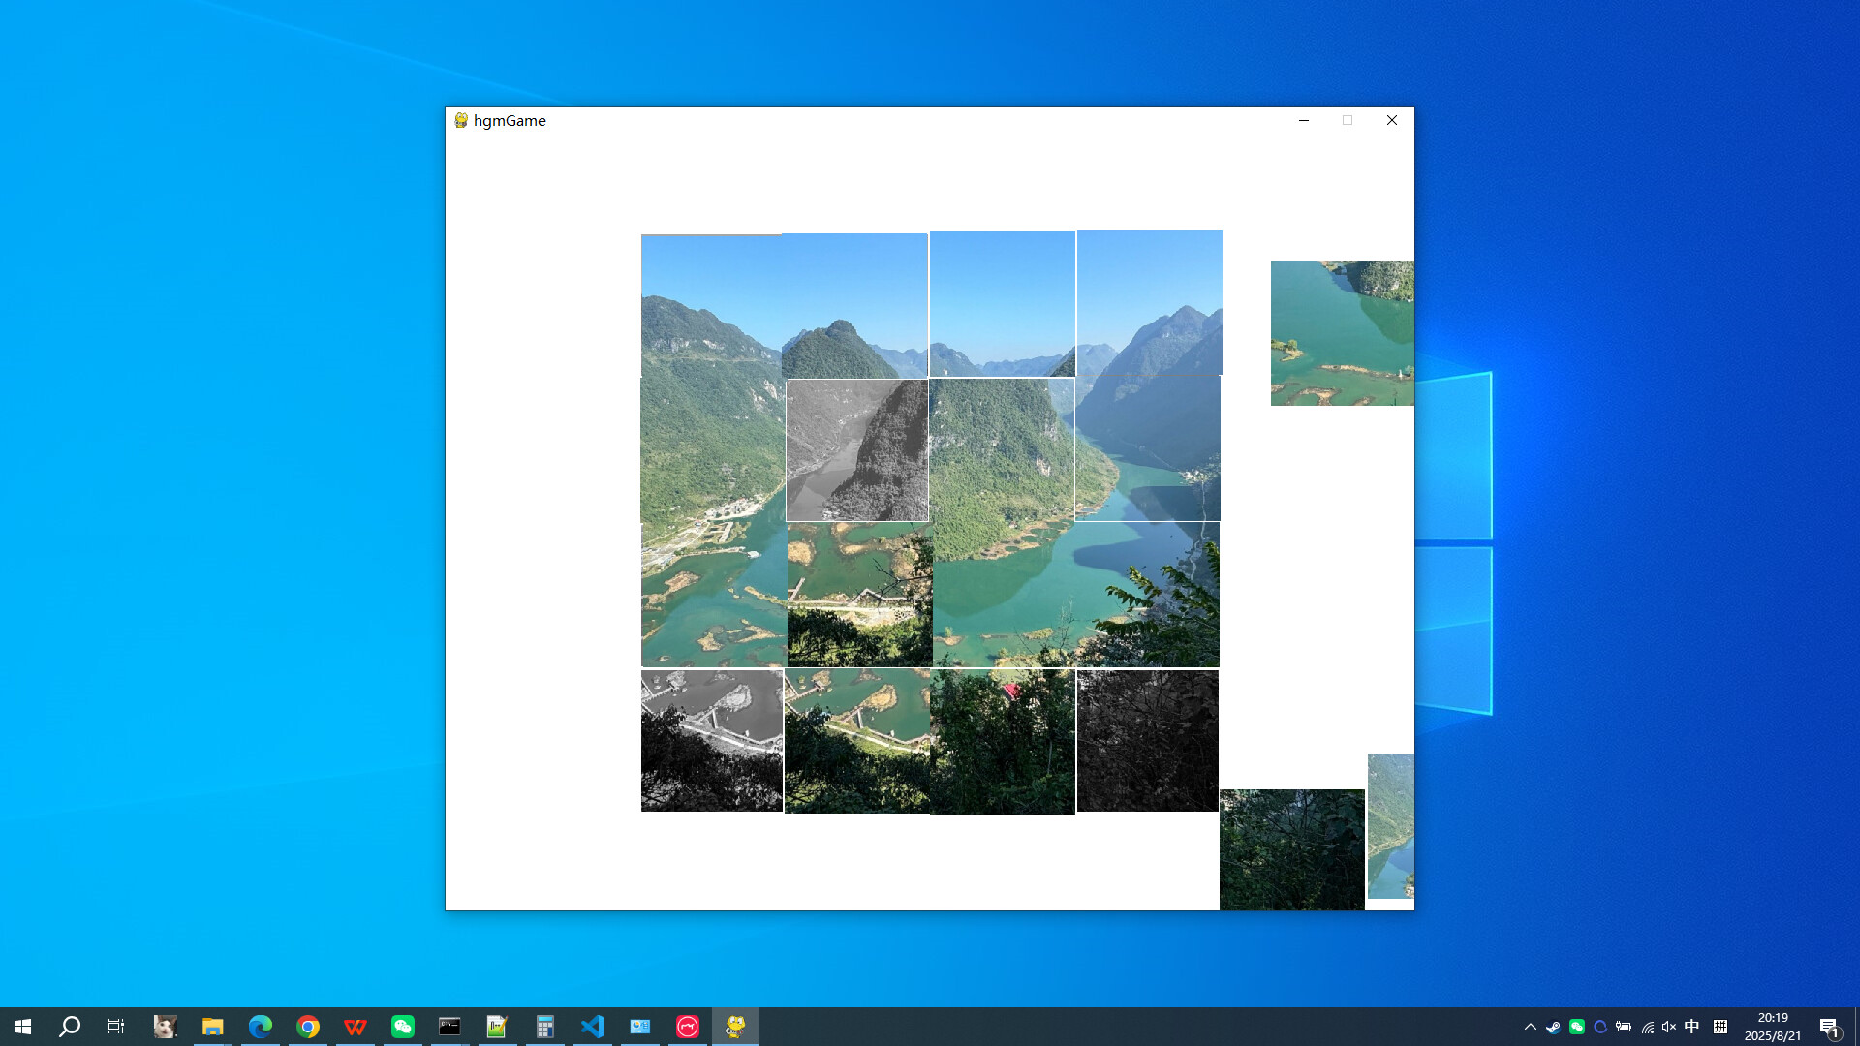This screenshot has width=1860, height=1046.
Task: Open File Explorer from the taskbar
Action: click(212, 1026)
